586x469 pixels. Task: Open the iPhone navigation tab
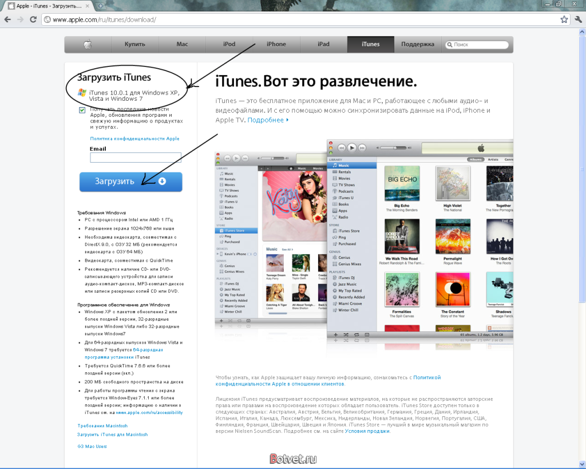(x=276, y=44)
